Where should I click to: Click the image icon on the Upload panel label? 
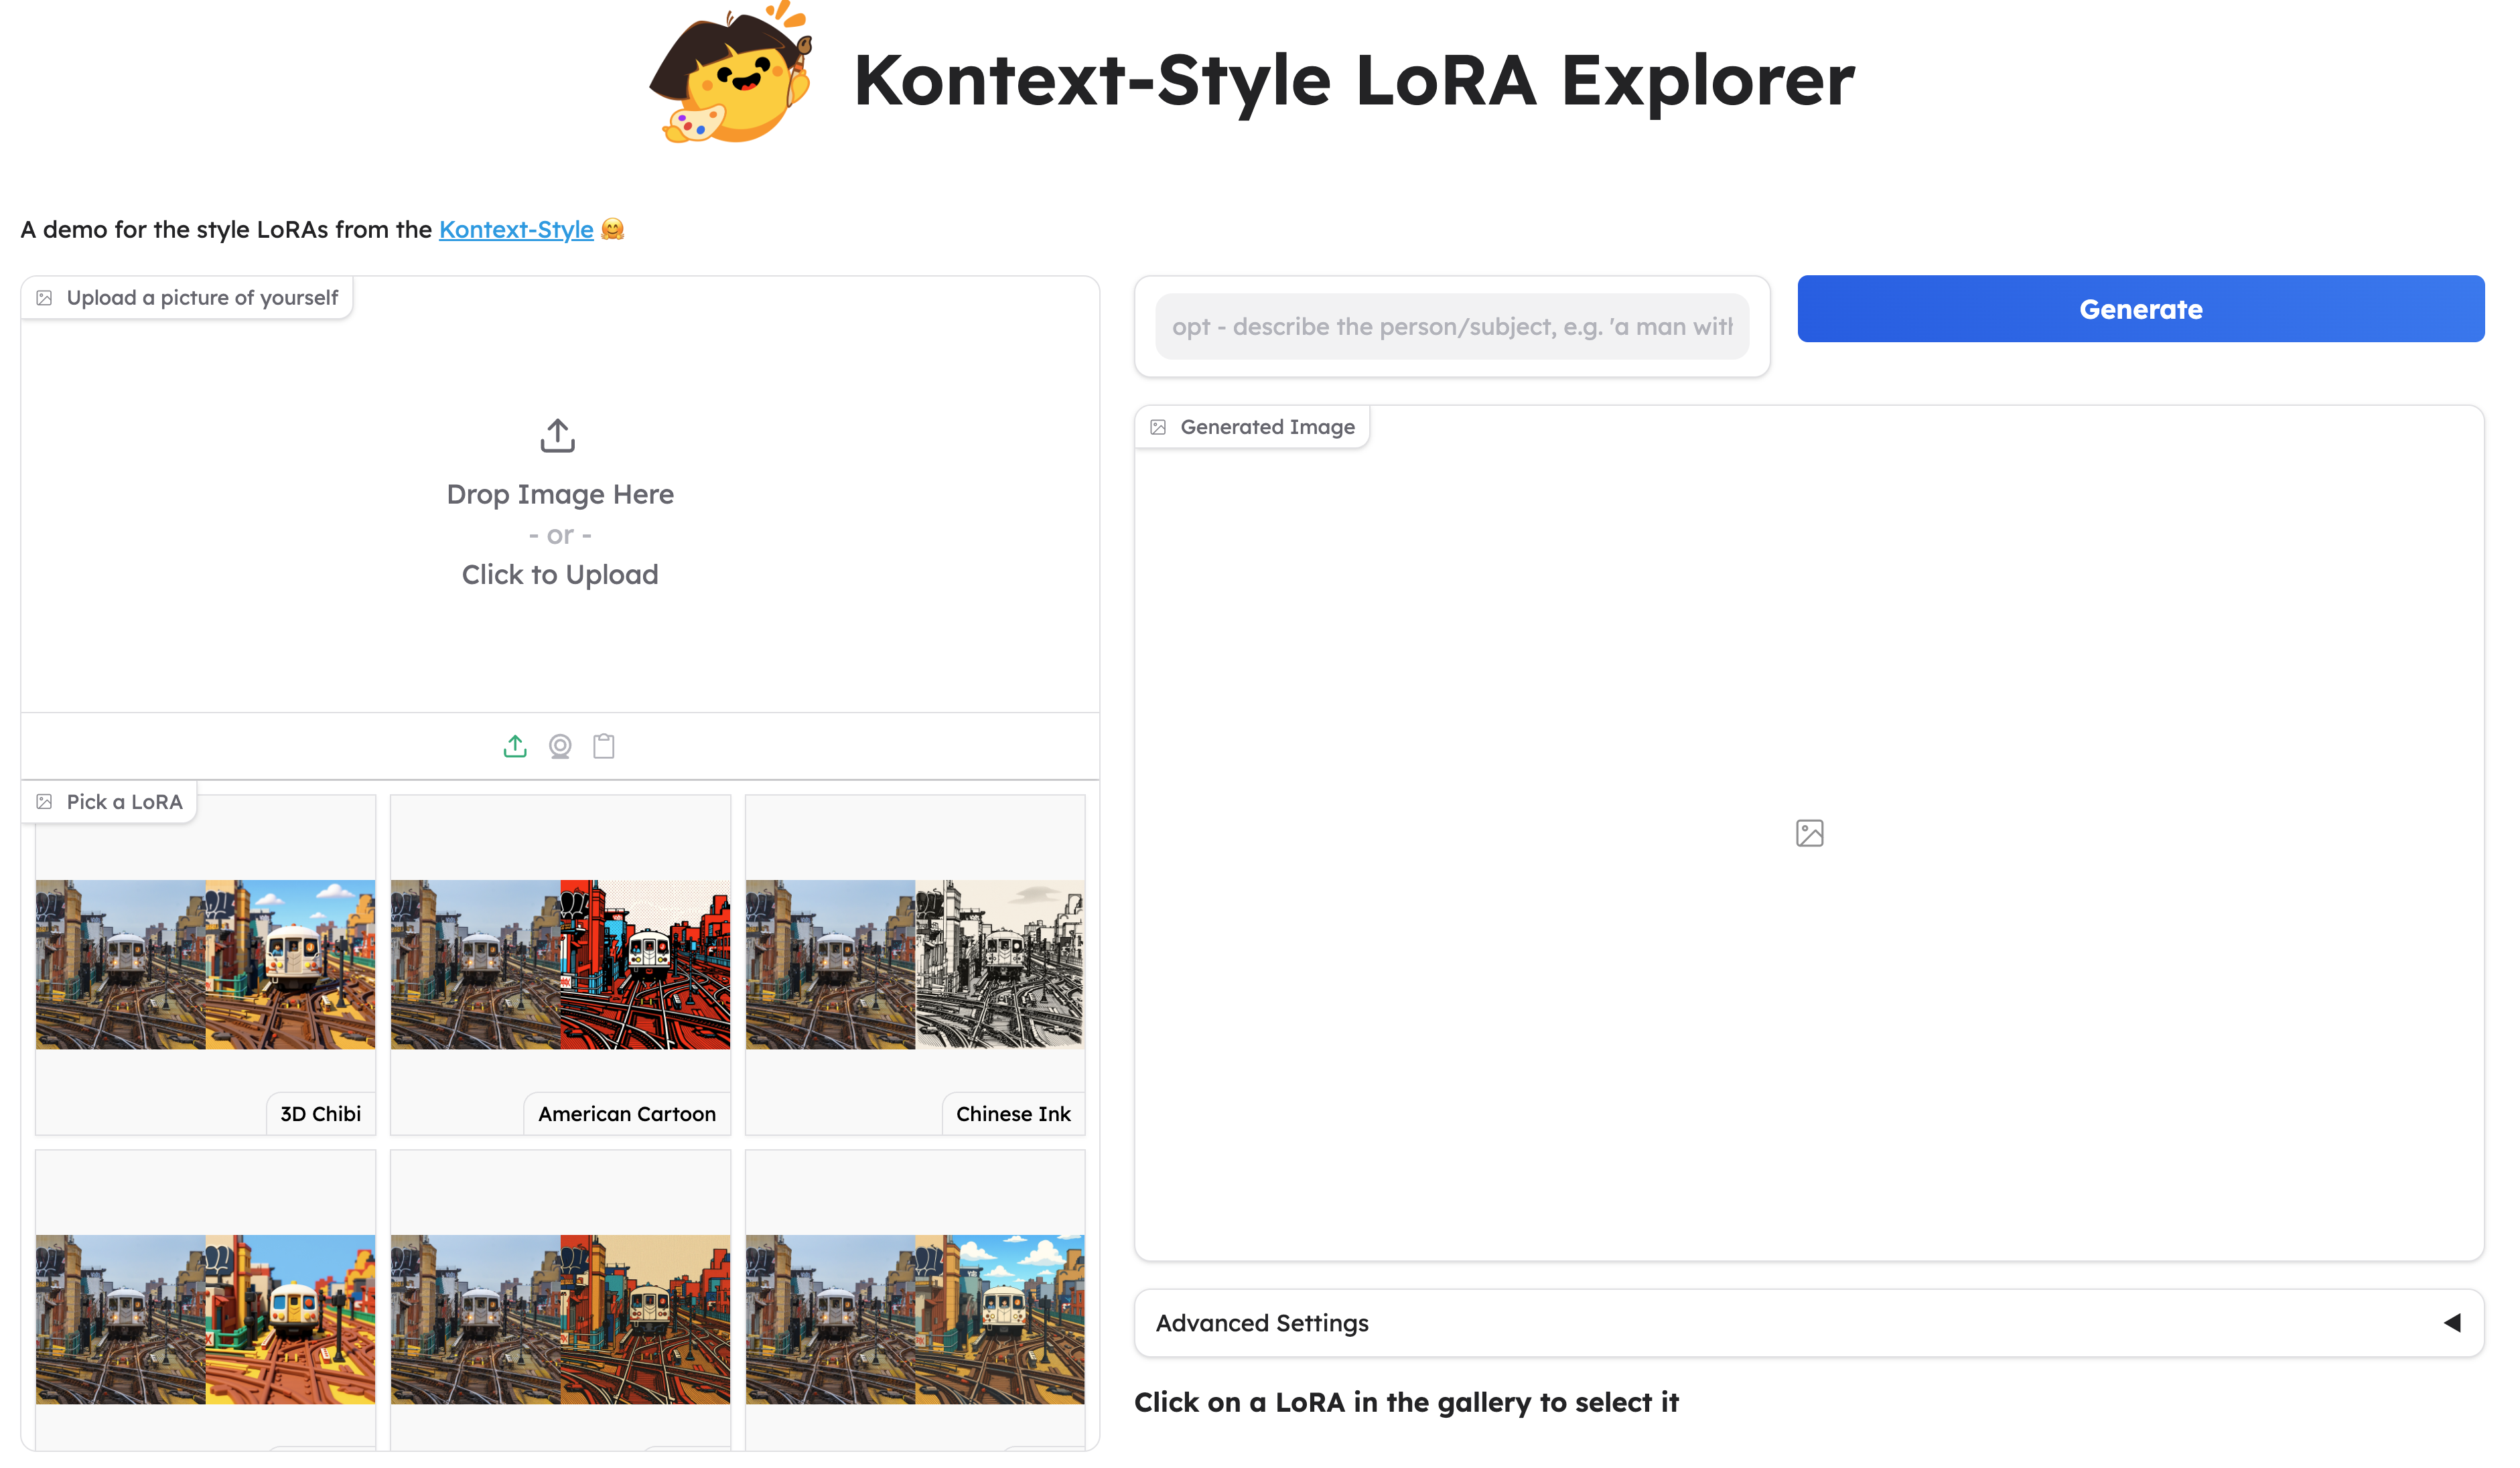[x=45, y=296]
